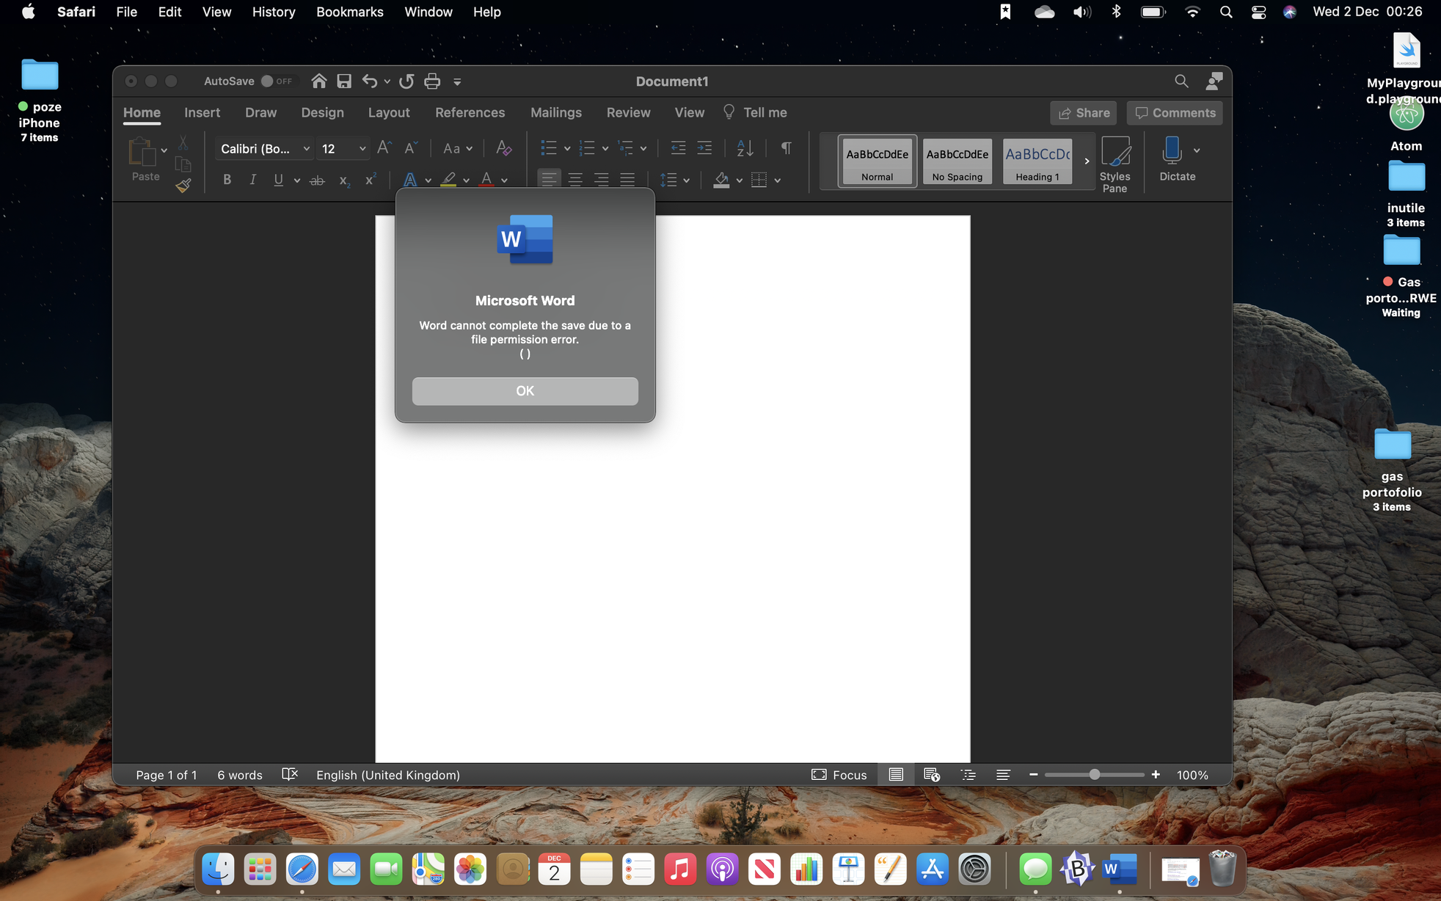
Task: Toggle Focus mode in status bar
Action: [839, 775]
